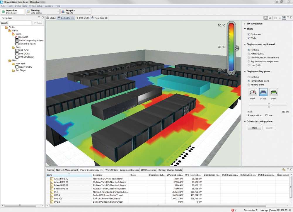
Task: Open the Work Orders tab
Action: 111,170
